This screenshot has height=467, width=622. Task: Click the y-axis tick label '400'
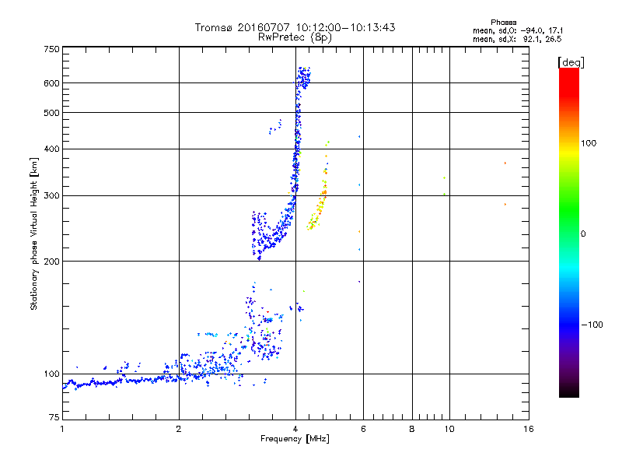51,149
